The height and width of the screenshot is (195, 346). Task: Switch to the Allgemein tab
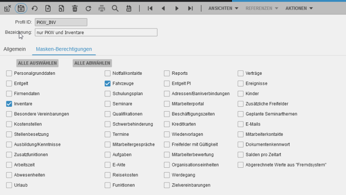click(15, 49)
